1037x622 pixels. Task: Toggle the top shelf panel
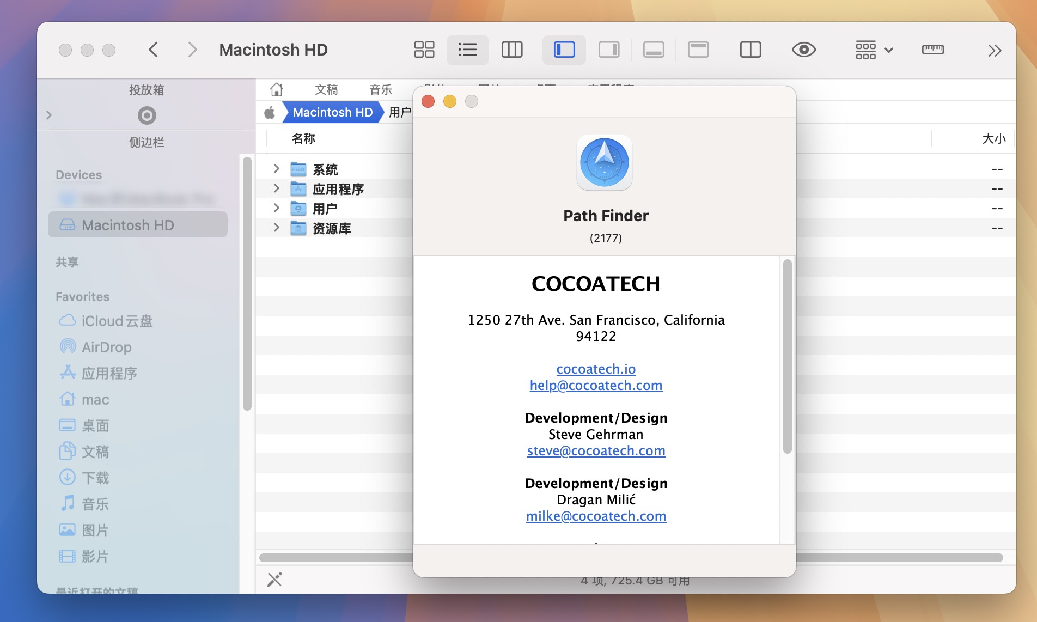(x=698, y=50)
